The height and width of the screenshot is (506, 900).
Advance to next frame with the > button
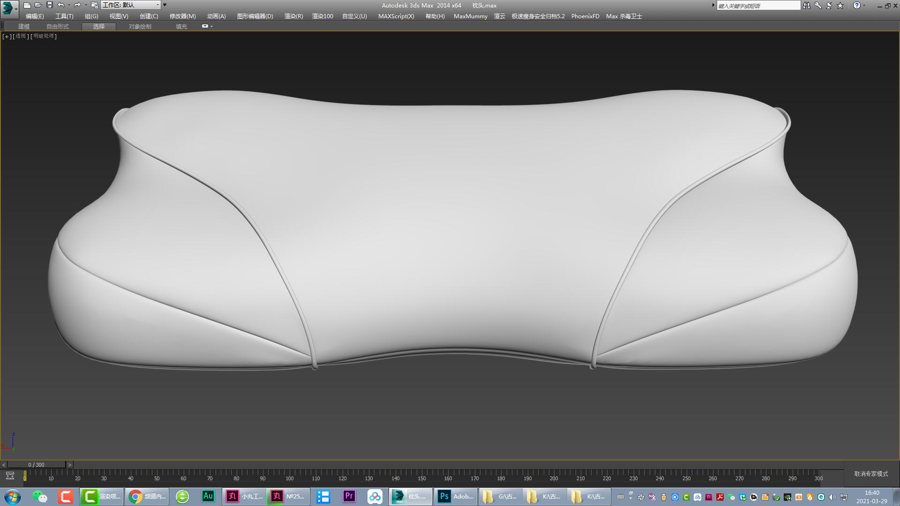(x=69, y=464)
